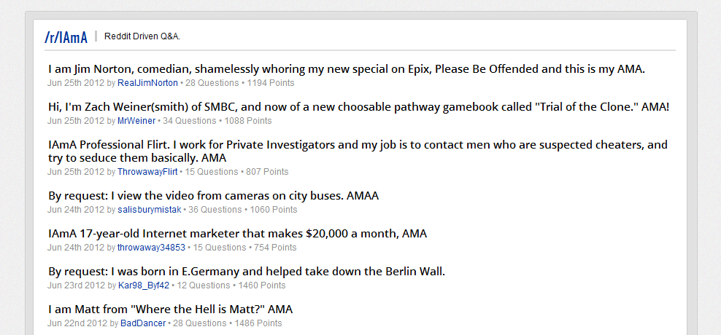
Task: Open Zach Weiner's Trial of the Clone AMA
Action: pos(358,107)
